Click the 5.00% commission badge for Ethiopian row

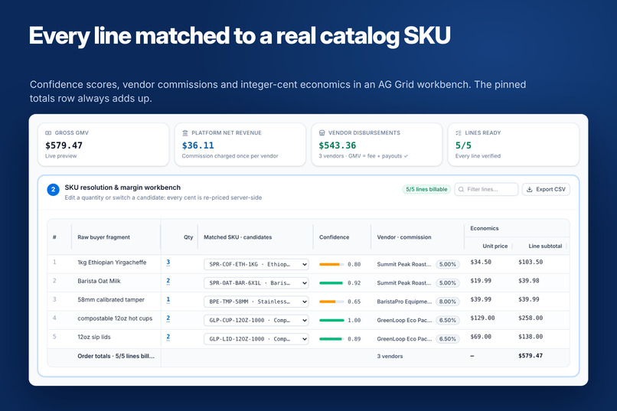tap(447, 264)
